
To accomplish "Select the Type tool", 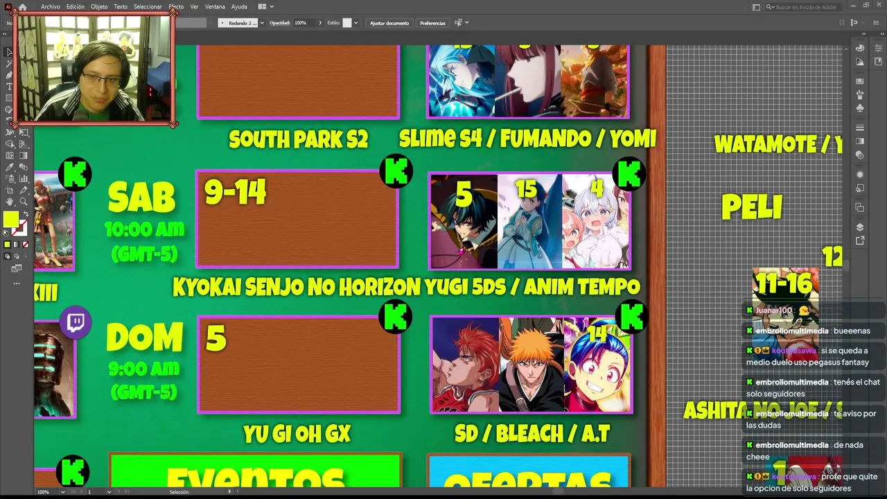I will tap(9, 87).
